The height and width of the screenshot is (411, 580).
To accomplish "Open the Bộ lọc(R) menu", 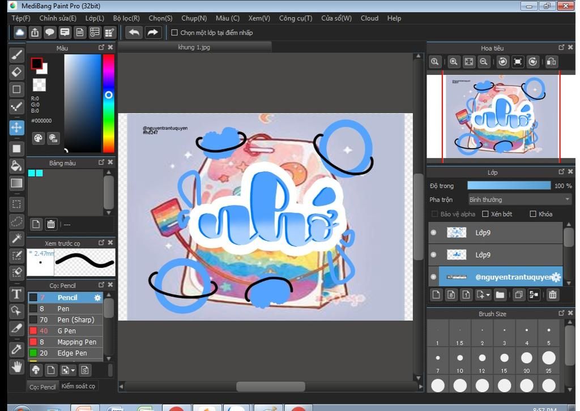I will click(126, 18).
